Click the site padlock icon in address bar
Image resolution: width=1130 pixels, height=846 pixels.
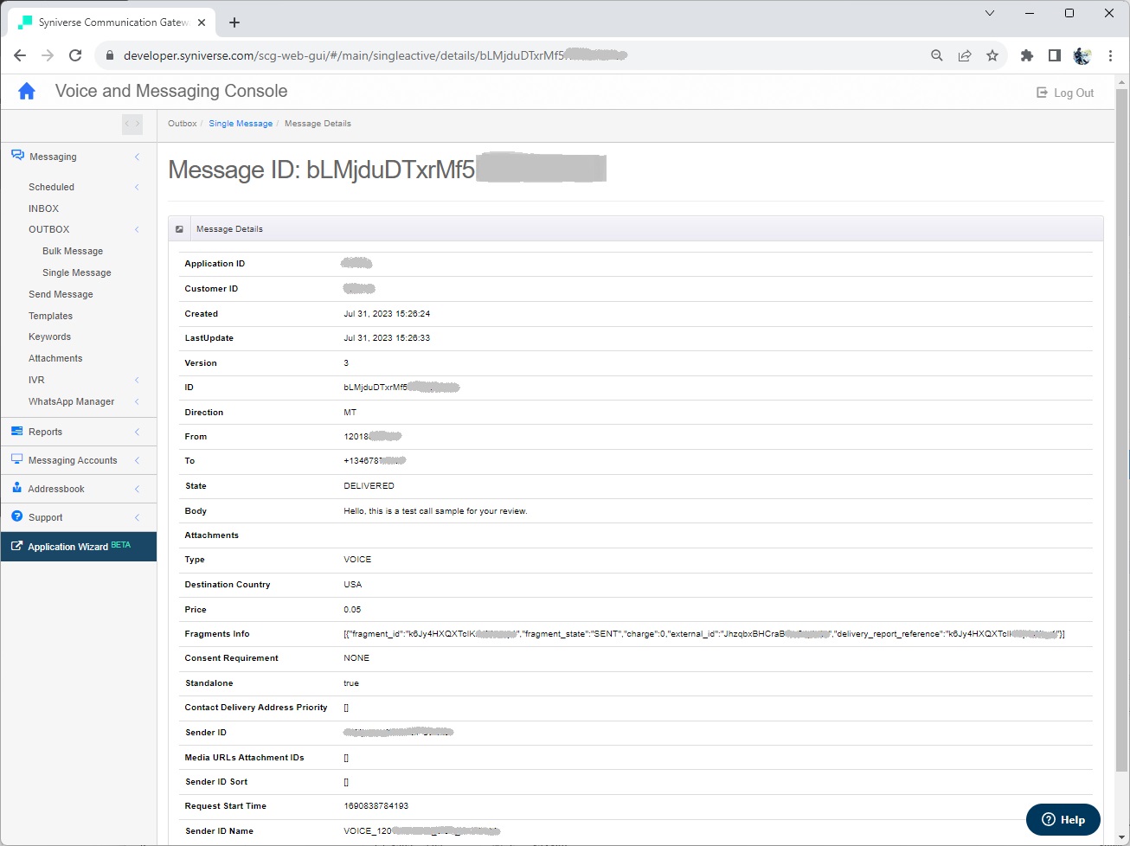[x=109, y=55]
